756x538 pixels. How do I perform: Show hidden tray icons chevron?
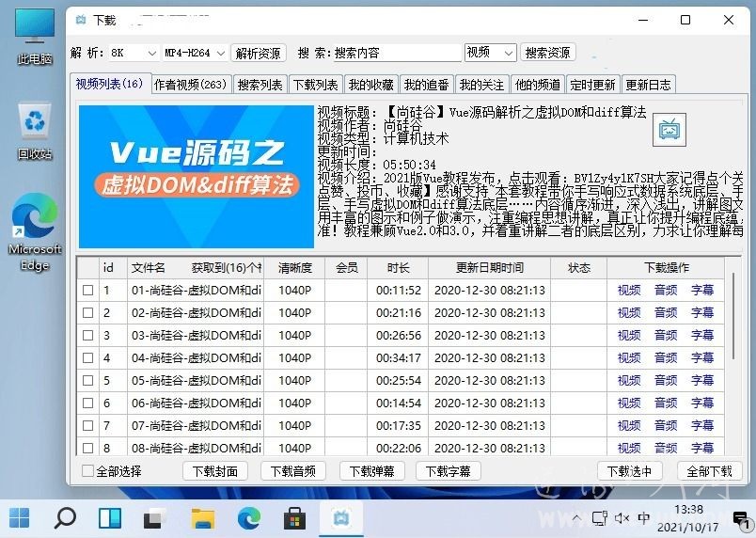click(576, 518)
